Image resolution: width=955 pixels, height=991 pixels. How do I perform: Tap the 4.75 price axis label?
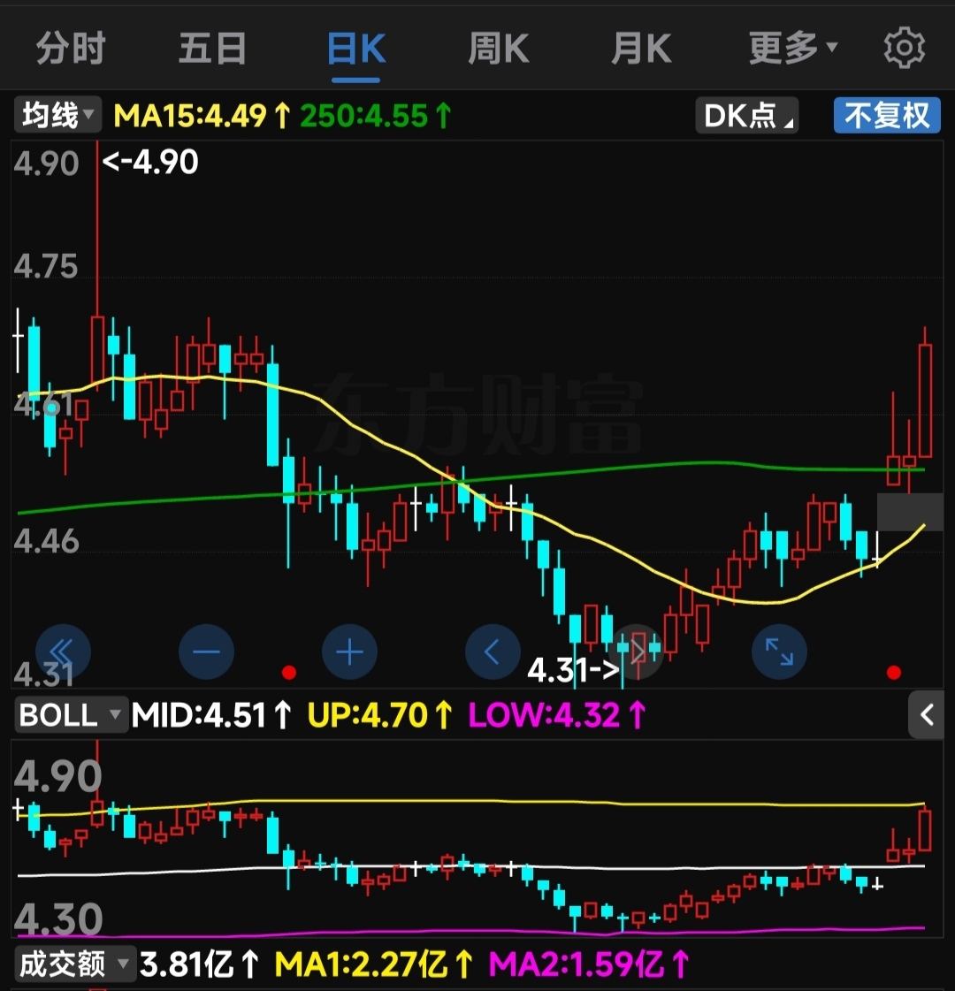point(46,267)
